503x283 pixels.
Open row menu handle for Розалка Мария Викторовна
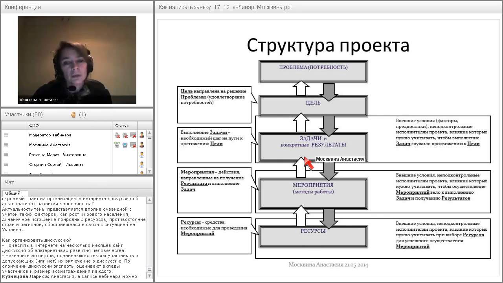tap(6, 155)
